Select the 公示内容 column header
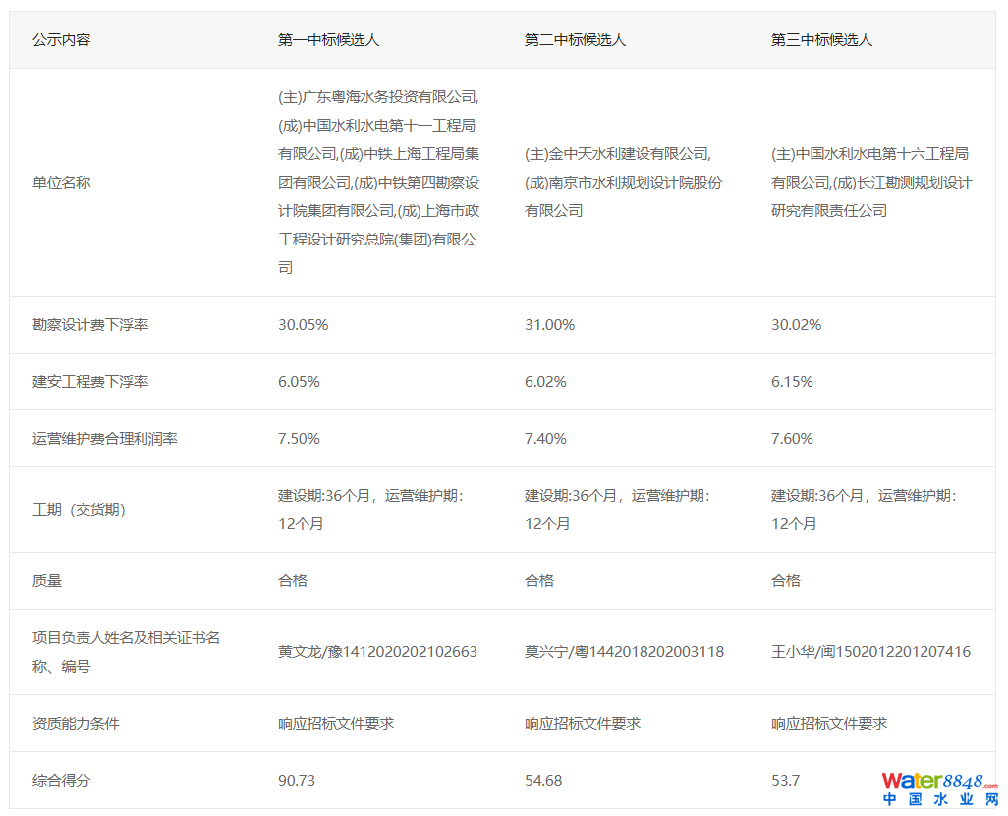 point(61,40)
